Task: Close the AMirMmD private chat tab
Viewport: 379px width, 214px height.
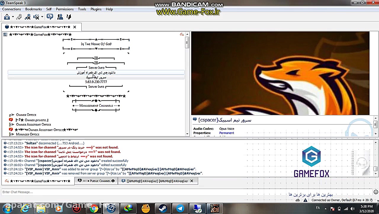Action: (192, 181)
